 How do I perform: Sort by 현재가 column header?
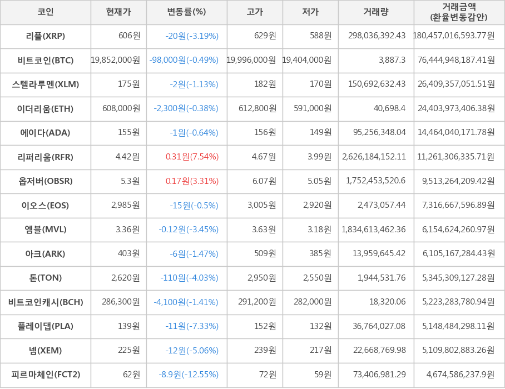tap(118, 12)
